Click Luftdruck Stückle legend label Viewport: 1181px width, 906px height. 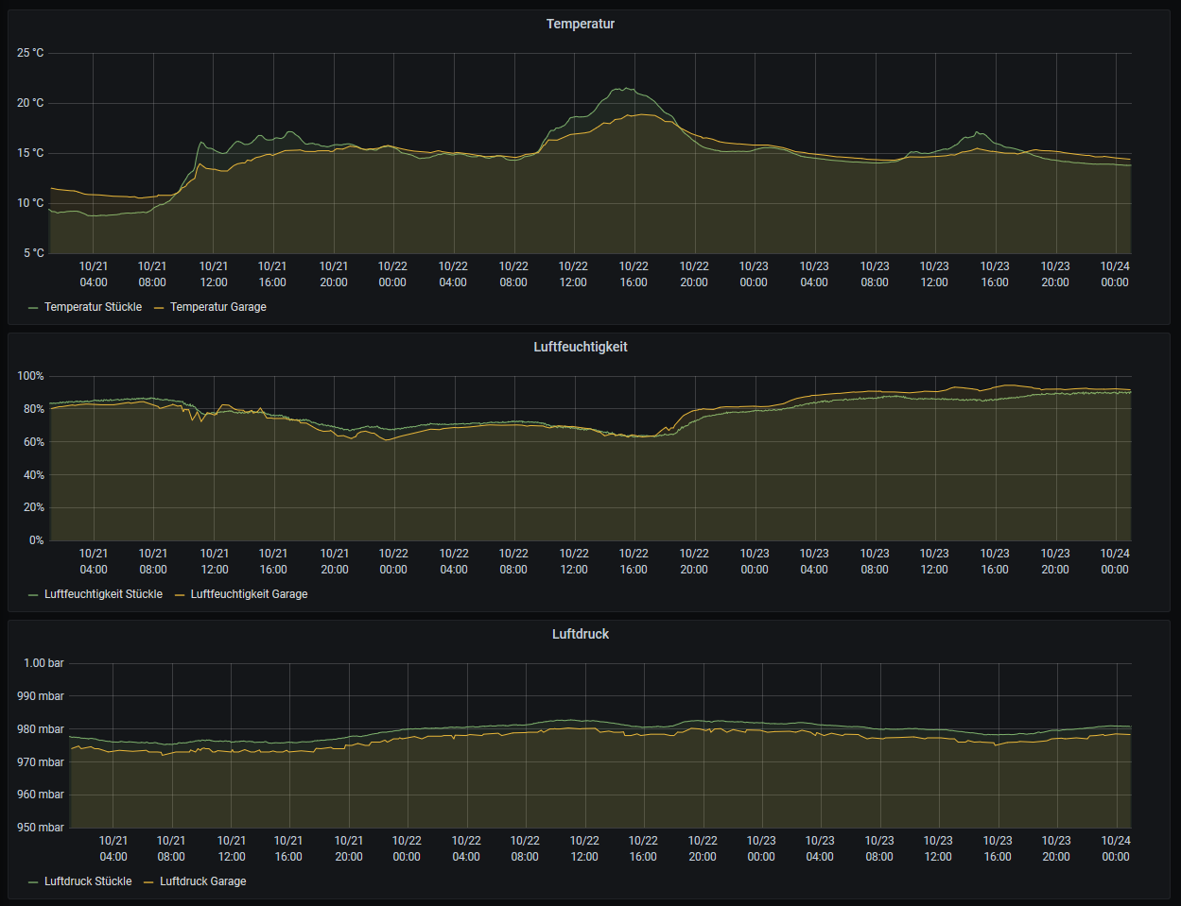point(88,881)
